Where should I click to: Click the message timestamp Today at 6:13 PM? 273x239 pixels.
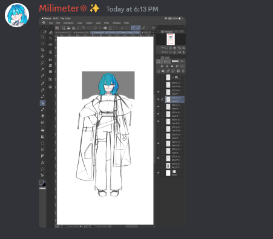(x=132, y=9)
